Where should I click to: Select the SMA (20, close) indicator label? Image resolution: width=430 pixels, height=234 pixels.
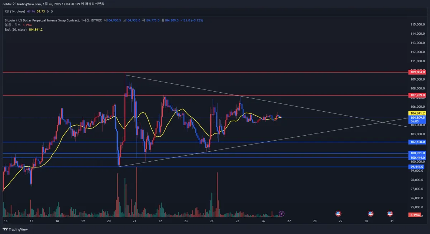click(x=15, y=29)
